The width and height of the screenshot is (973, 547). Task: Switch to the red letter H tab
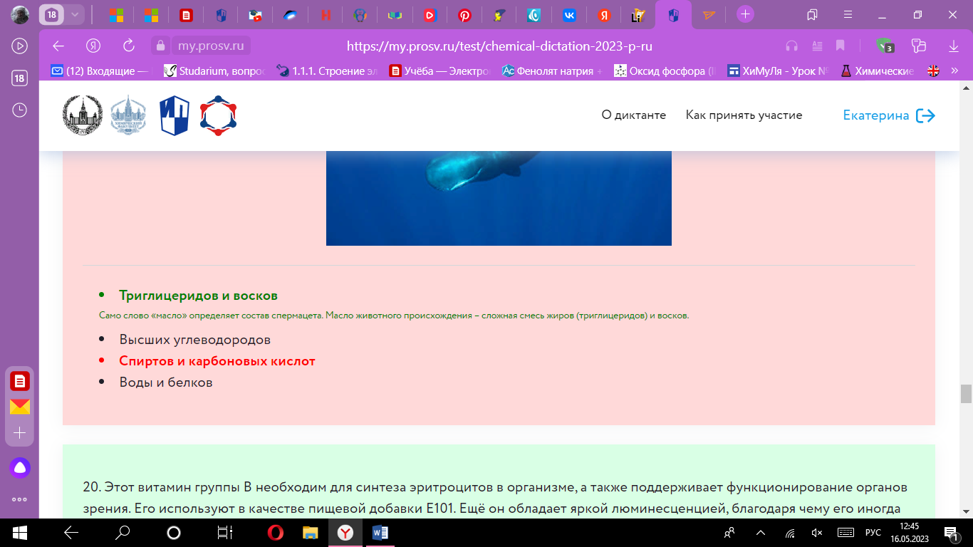click(x=325, y=14)
